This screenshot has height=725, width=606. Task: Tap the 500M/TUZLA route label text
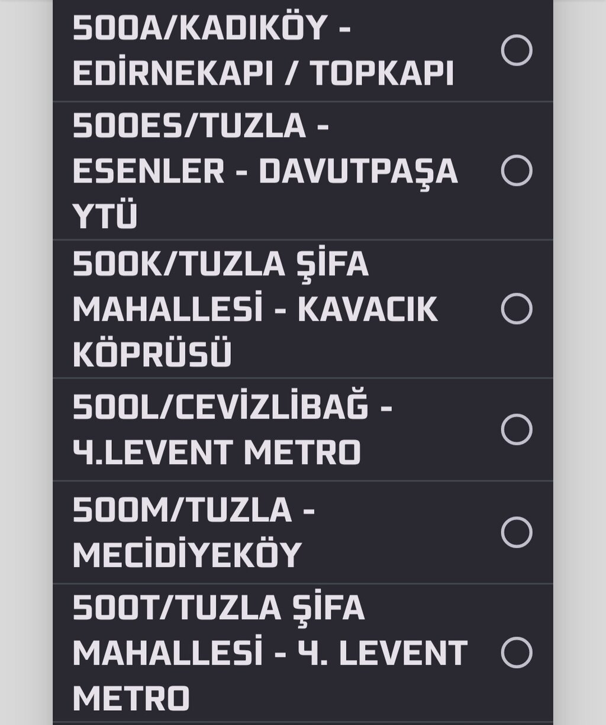click(193, 510)
